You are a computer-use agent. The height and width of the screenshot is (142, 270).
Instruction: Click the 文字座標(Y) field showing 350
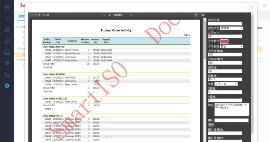(225, 63)
